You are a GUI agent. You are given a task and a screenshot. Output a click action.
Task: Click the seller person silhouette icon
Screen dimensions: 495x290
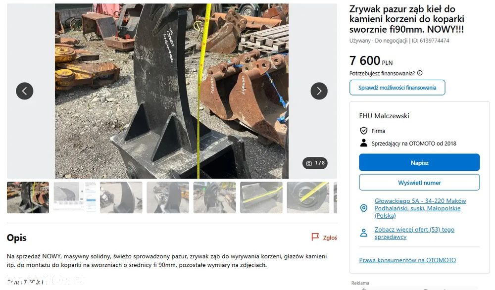[x=364, y=143]
